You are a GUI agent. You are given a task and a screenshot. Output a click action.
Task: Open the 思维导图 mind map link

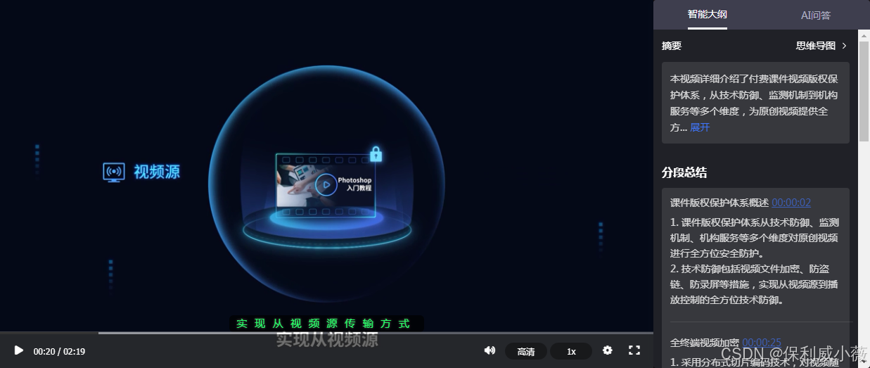point(816,46)
